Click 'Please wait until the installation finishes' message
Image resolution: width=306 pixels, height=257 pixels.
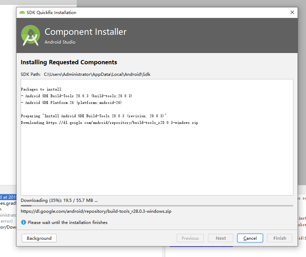click(67, 223)
